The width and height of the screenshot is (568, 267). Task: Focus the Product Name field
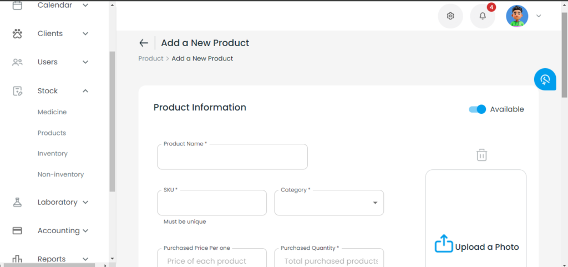232,157
